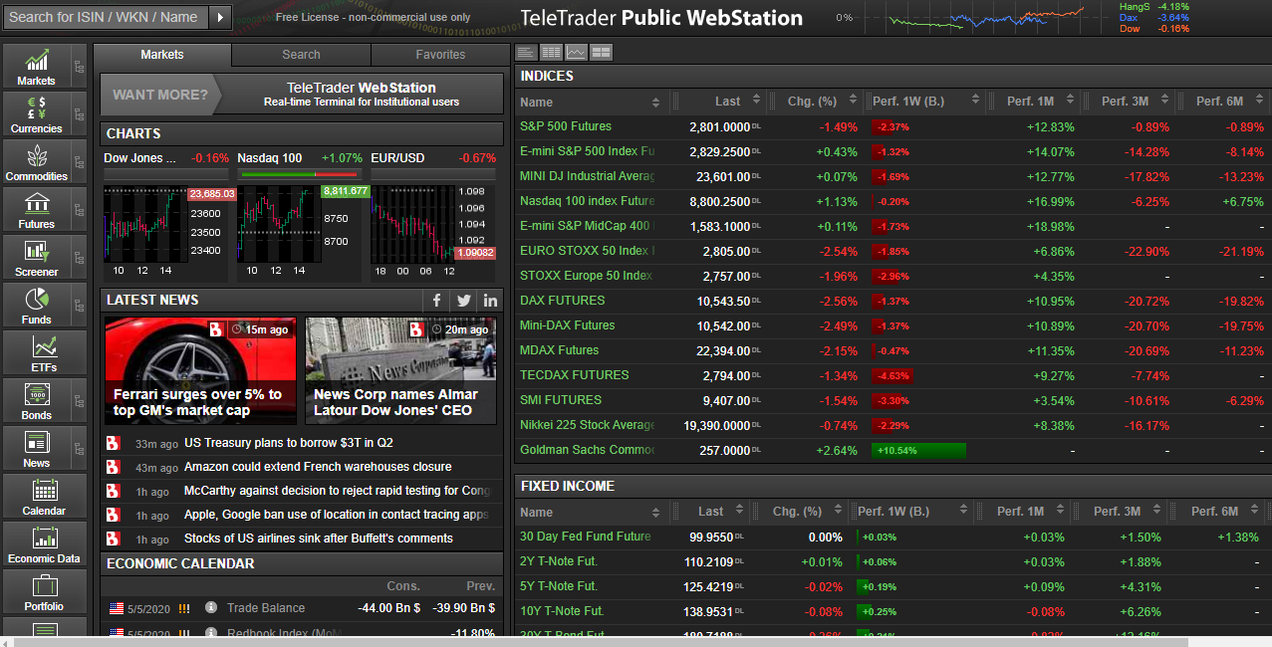Share latest news on Facebook

(436, 300)
